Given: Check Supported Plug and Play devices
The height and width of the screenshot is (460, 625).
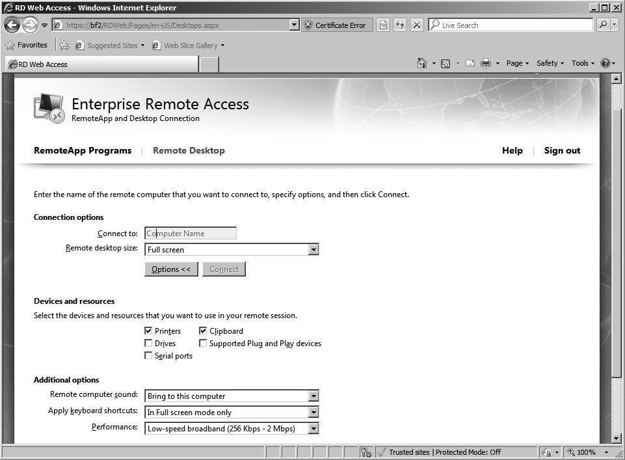Looking at the screenshot, I should (203, 343).
